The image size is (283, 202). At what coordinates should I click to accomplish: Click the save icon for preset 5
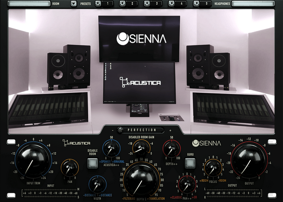pos(196,3)
